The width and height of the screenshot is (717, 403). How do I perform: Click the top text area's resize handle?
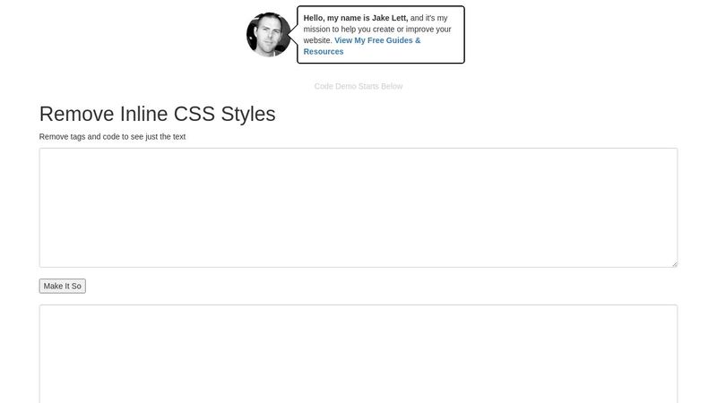point(674,263)
